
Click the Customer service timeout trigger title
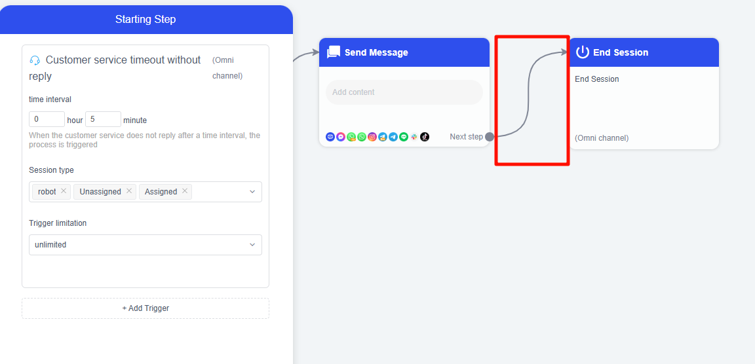[x=115, y=68]
